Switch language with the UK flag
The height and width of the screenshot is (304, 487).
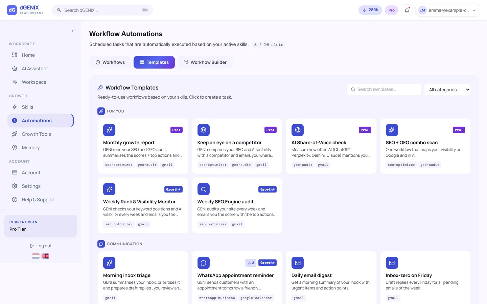coord(45,256)
